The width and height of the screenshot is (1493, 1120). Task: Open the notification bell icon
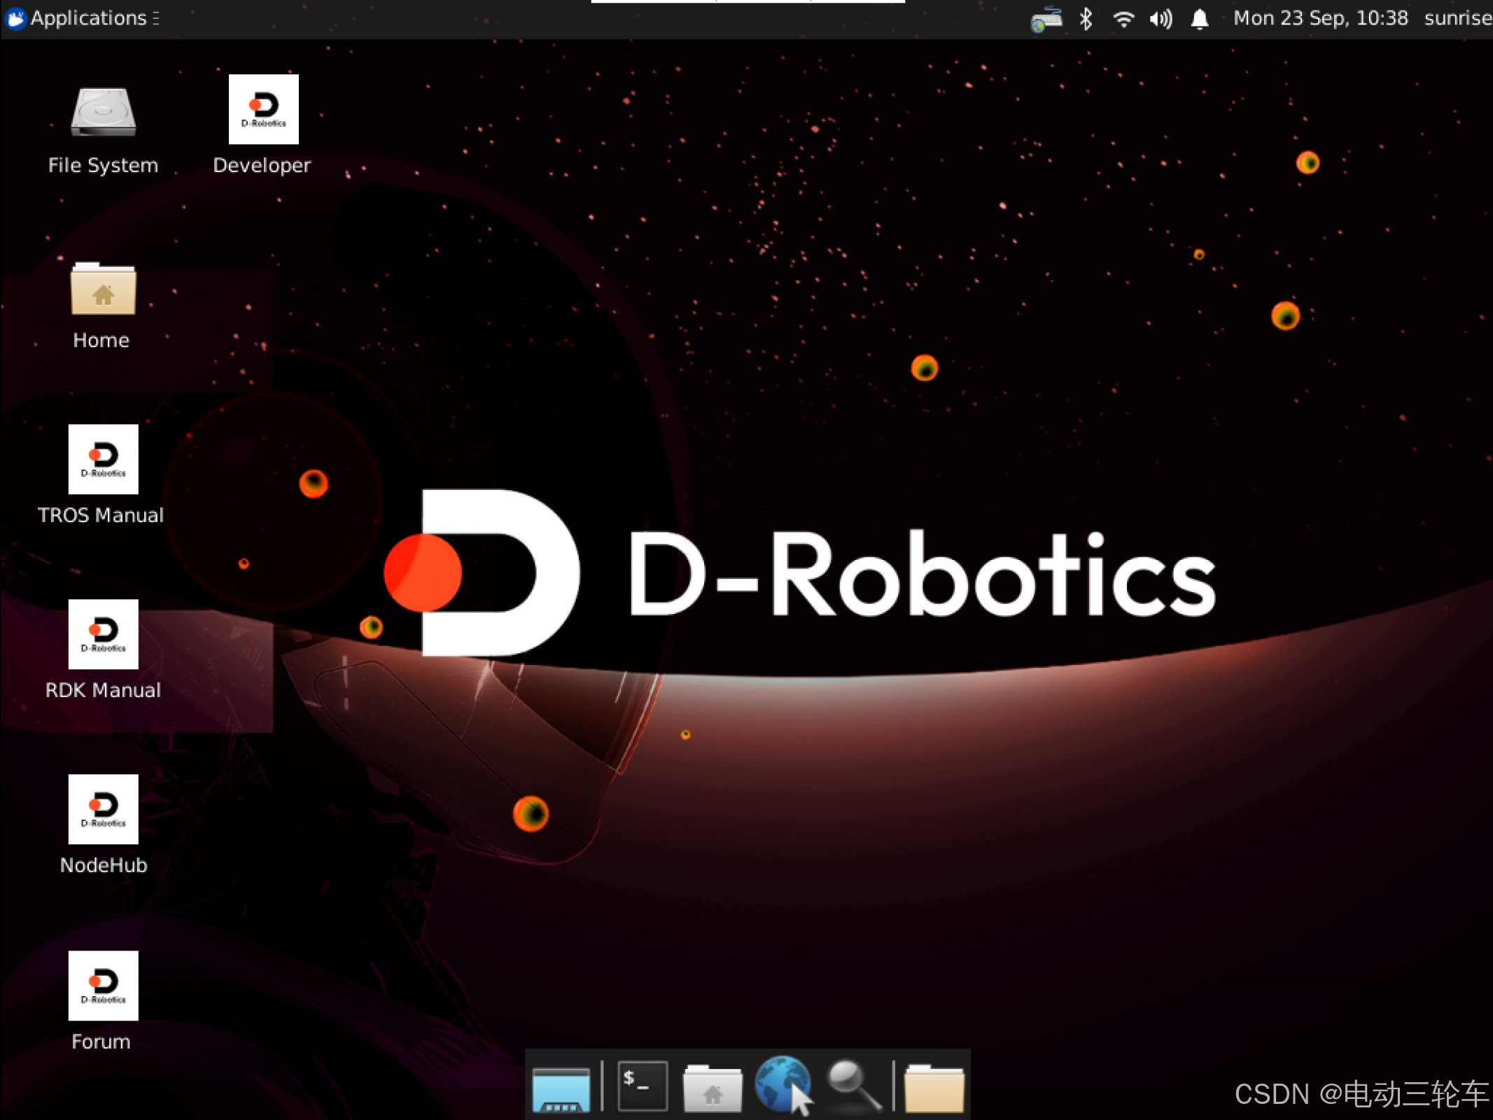tap(1200, 19)
